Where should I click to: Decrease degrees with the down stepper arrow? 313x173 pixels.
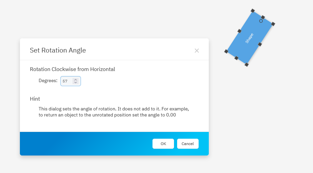pos(76,83)
